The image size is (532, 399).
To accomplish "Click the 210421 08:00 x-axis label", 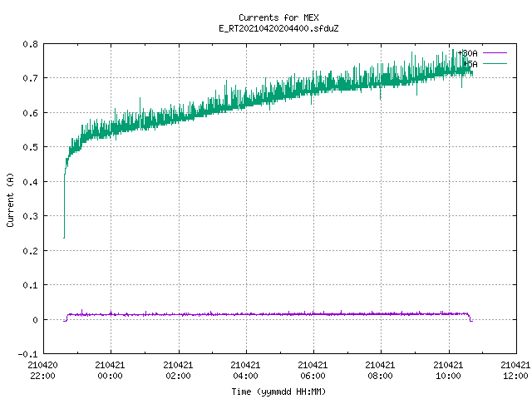I will [381, 371].
